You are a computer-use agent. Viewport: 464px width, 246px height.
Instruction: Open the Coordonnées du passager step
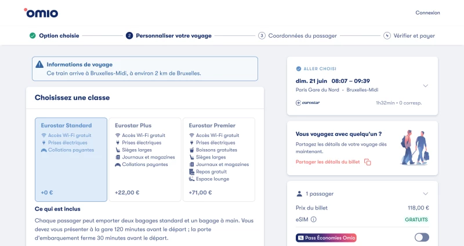pos(302,36)
